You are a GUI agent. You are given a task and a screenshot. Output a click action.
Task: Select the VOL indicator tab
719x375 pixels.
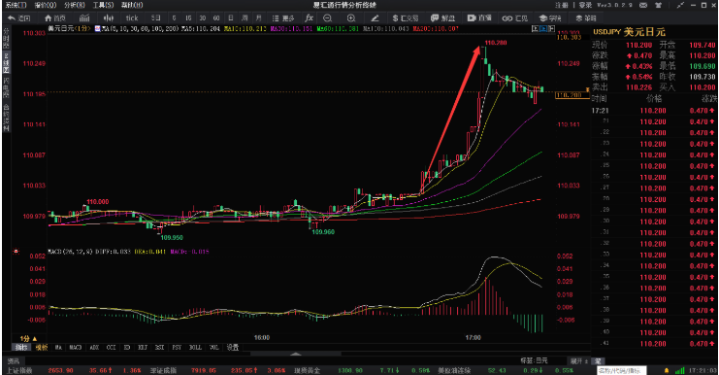(214, 348)
